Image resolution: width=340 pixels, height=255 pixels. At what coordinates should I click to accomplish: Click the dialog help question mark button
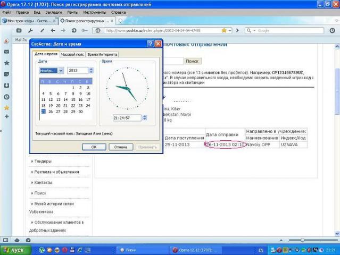[150, 44]
